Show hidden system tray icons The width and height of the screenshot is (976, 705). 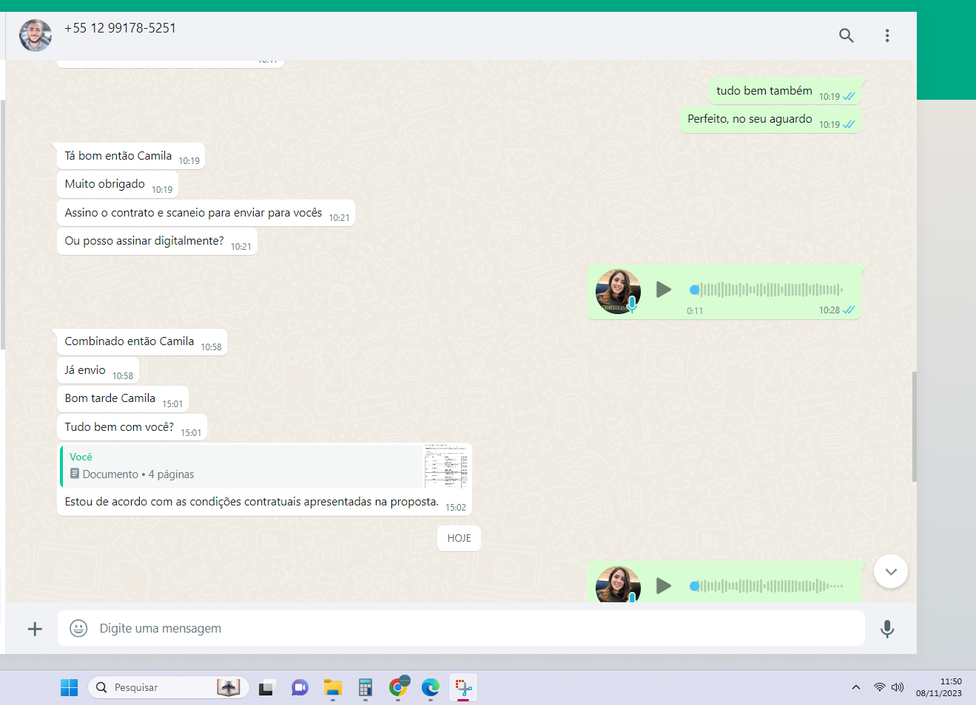[x=856, y=687]
